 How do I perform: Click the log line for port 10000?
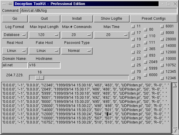pos(86,118)
